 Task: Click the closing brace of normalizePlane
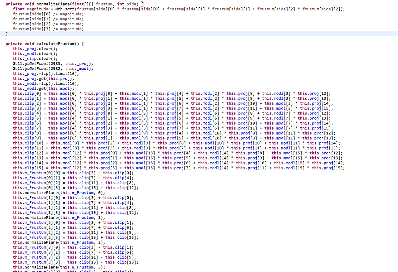click(7, 34)
